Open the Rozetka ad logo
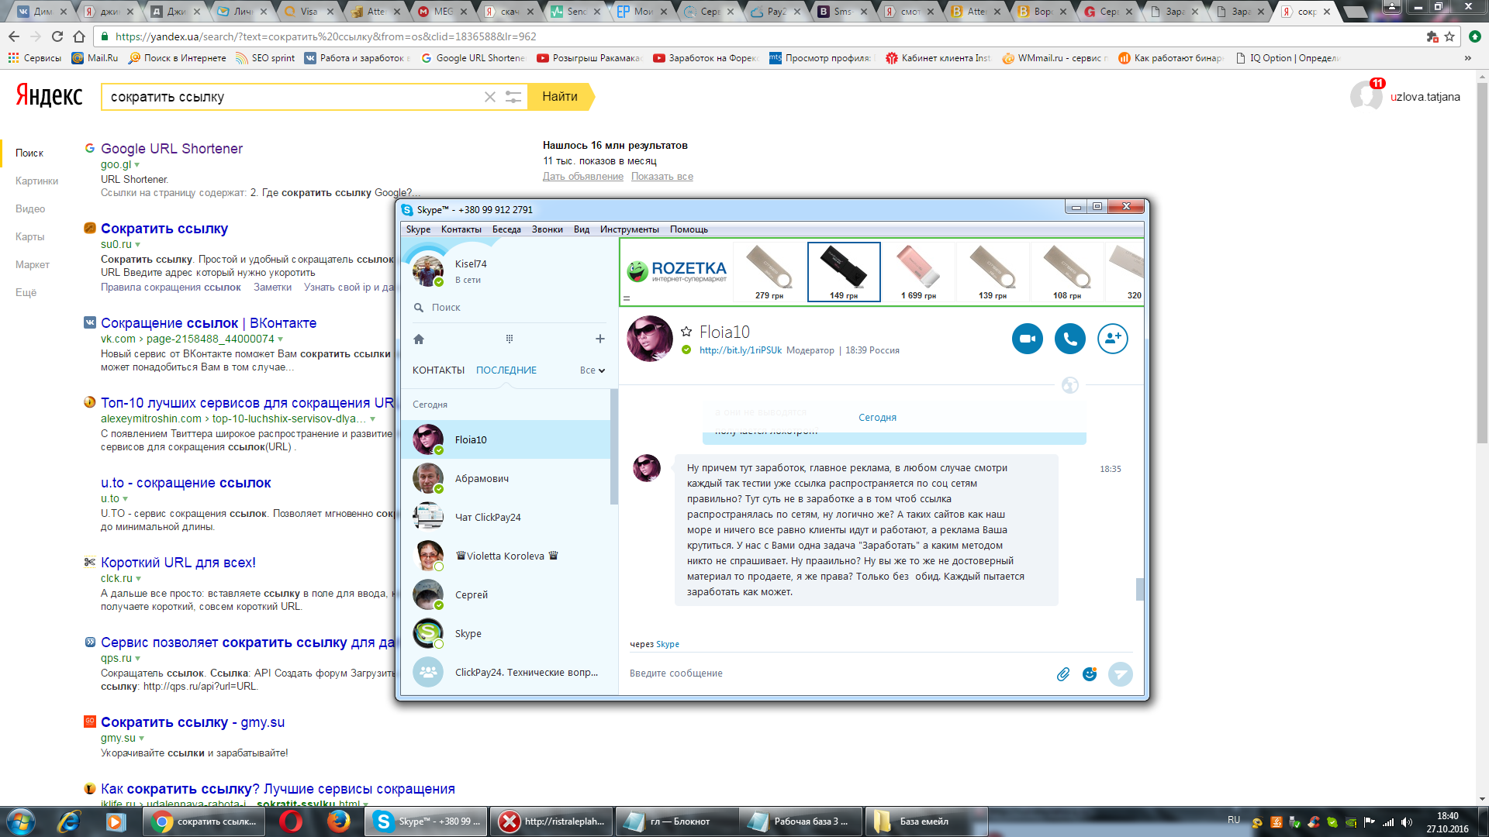The height and width of the screenshot is (837, 1489). (x=676, y=272)
